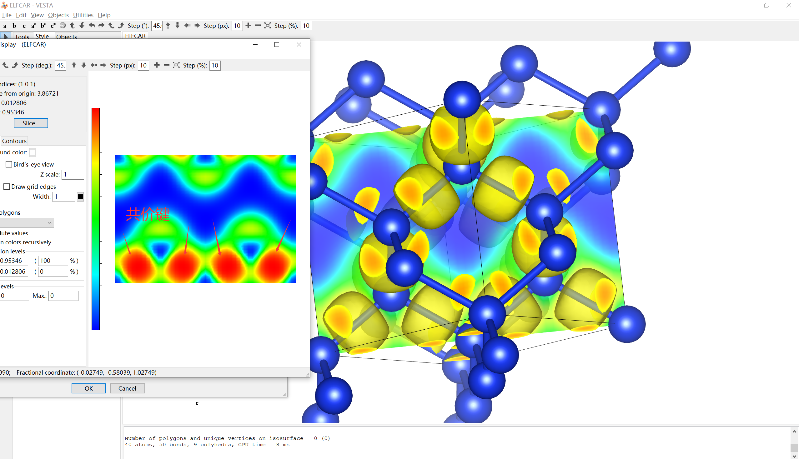Translate structure right in main toolbar

(x=197, y=26)
